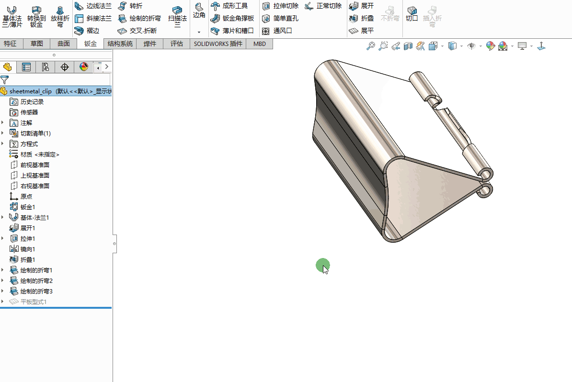The height and width of the screenshot is (382, 572).
Task: Select sheetmetal_clip root tree item
Action: [56, 91]
